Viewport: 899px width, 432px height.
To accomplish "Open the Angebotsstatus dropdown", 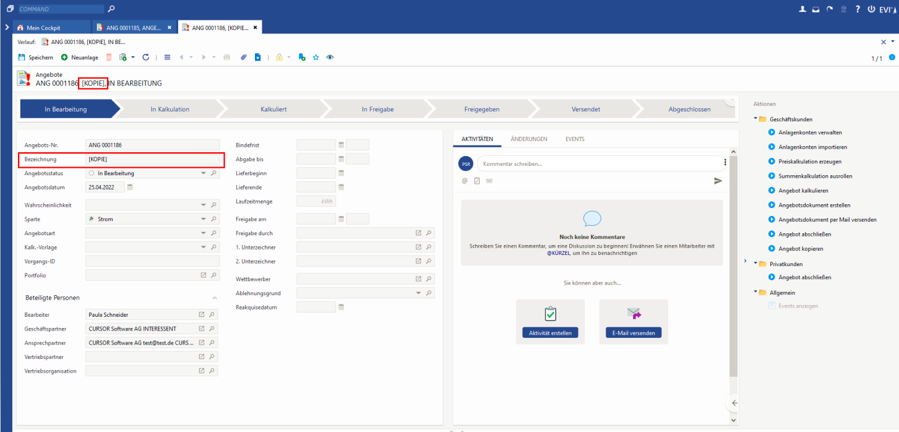I will click(204, 173).
